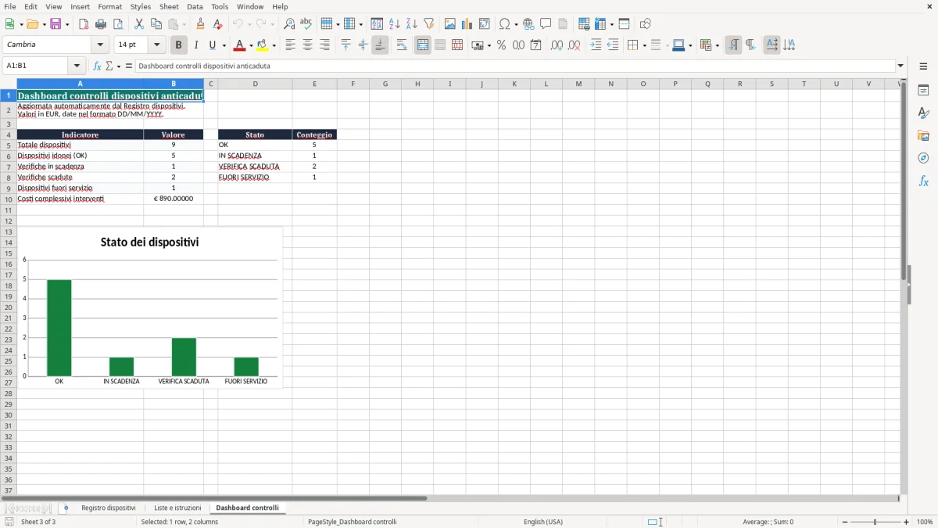Toggle Merge and Center Cells
The width and height of the screenshot is (938, 528).
(423, 45)
